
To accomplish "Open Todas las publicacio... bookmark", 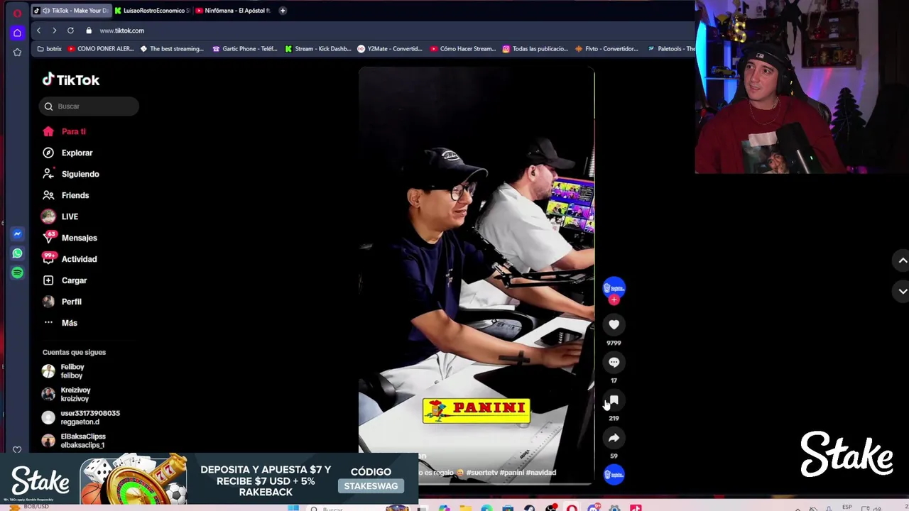I will point(535,49).
